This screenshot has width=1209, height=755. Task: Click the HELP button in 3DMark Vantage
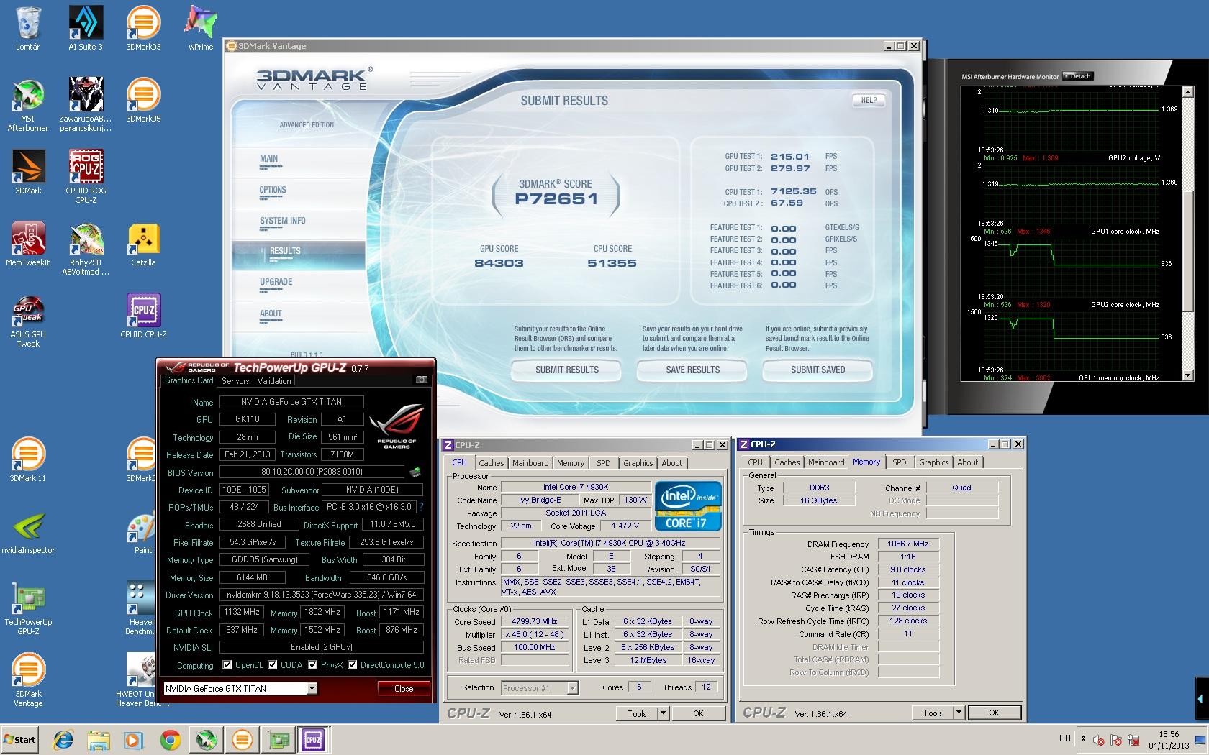[x=869, y=101]
